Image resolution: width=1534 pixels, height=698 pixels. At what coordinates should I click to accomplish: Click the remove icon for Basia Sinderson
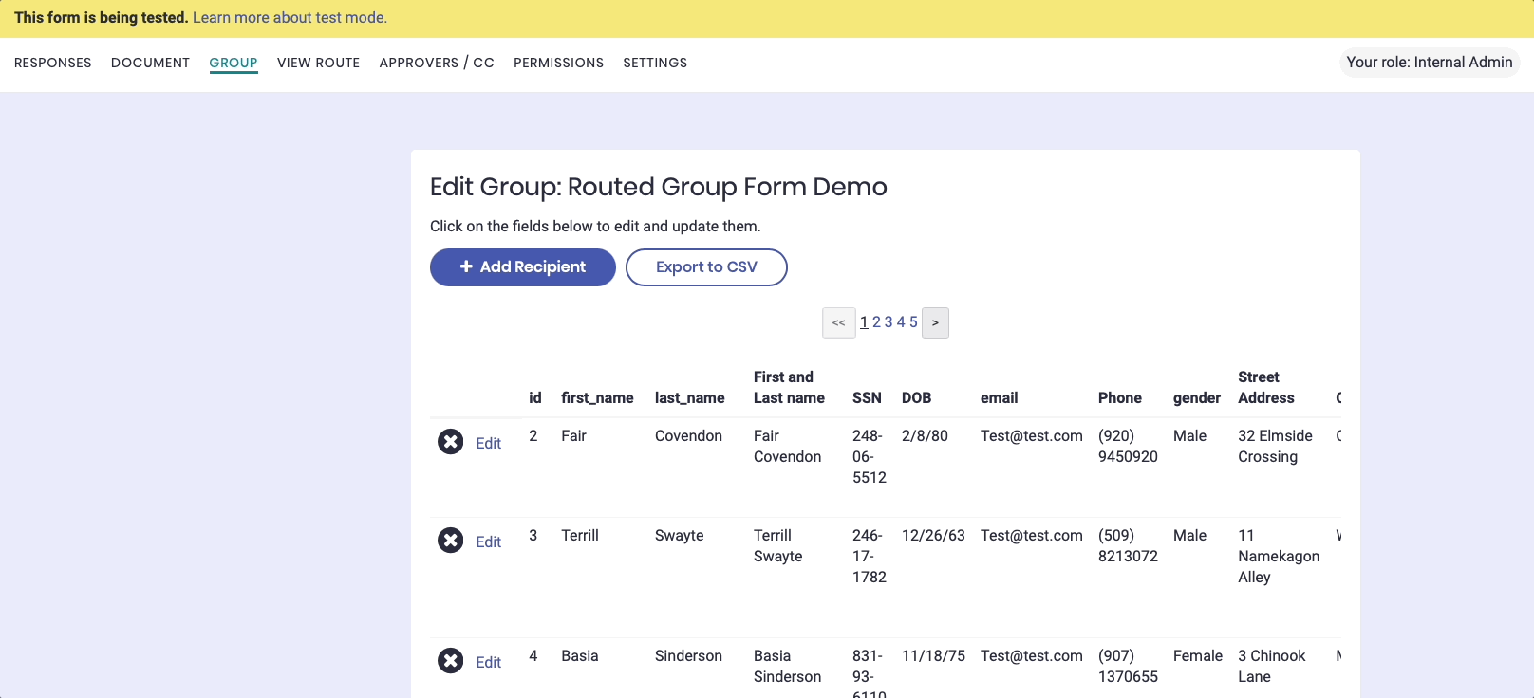coord(450,661)
